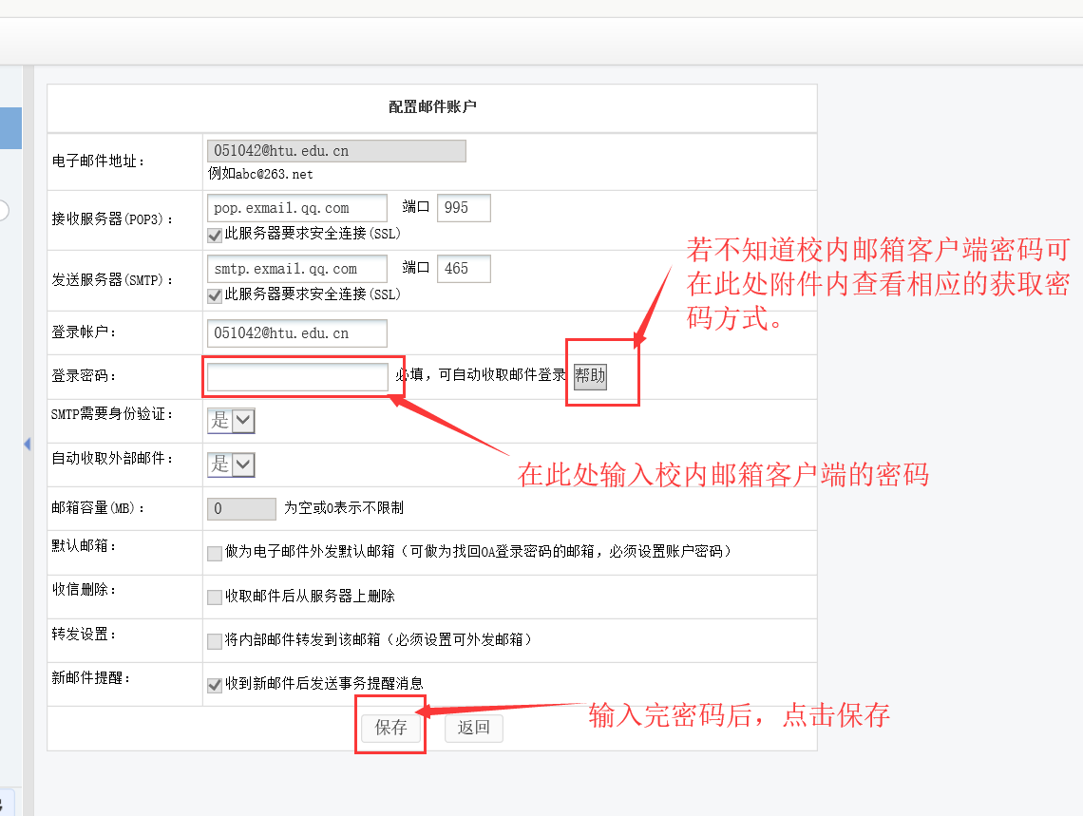The height and width of the screenshot is (816, 1083).
Task: Open 自动收取外部邮件 dropdown
Action: coord(231,465)
